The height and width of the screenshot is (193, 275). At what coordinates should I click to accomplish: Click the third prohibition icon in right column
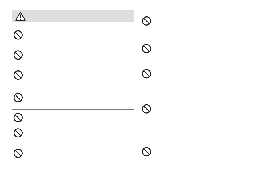pos(146,74)
